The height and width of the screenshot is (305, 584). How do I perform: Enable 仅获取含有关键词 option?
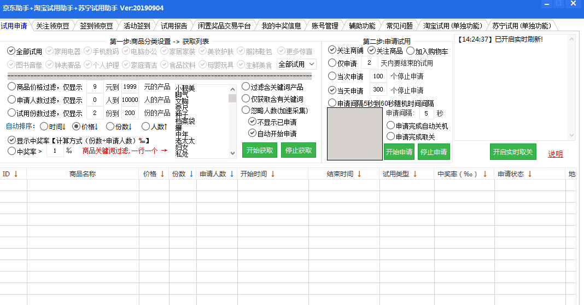click(272, 99)
